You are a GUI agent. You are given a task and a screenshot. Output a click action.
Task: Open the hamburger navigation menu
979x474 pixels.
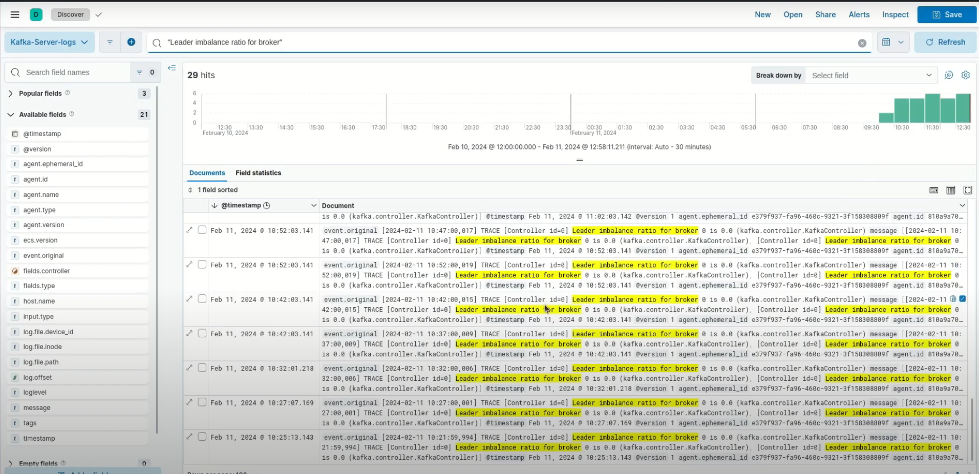tap(15, 14)
